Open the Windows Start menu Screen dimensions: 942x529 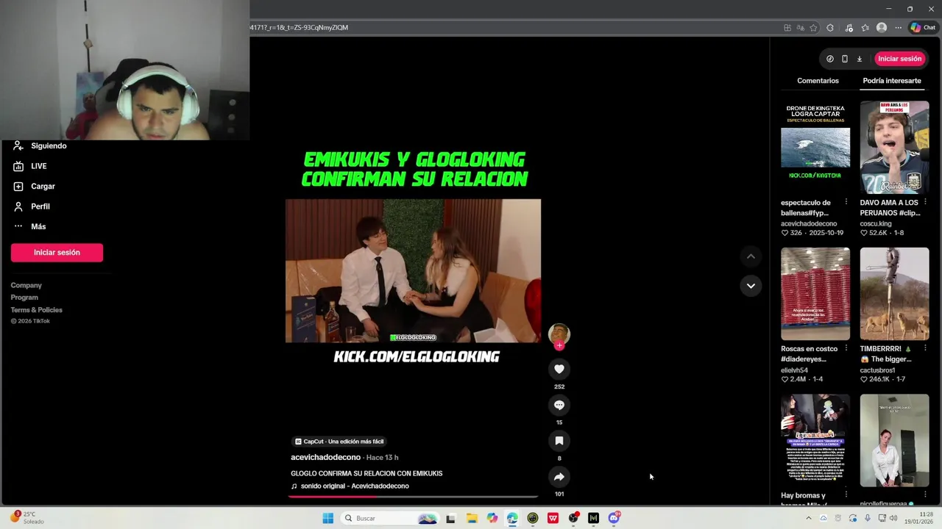(x=328, y=518)
